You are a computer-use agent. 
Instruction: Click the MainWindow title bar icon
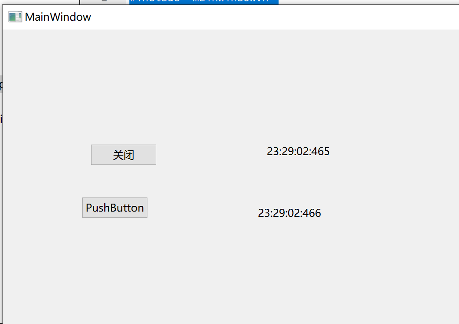coord(15,17)
